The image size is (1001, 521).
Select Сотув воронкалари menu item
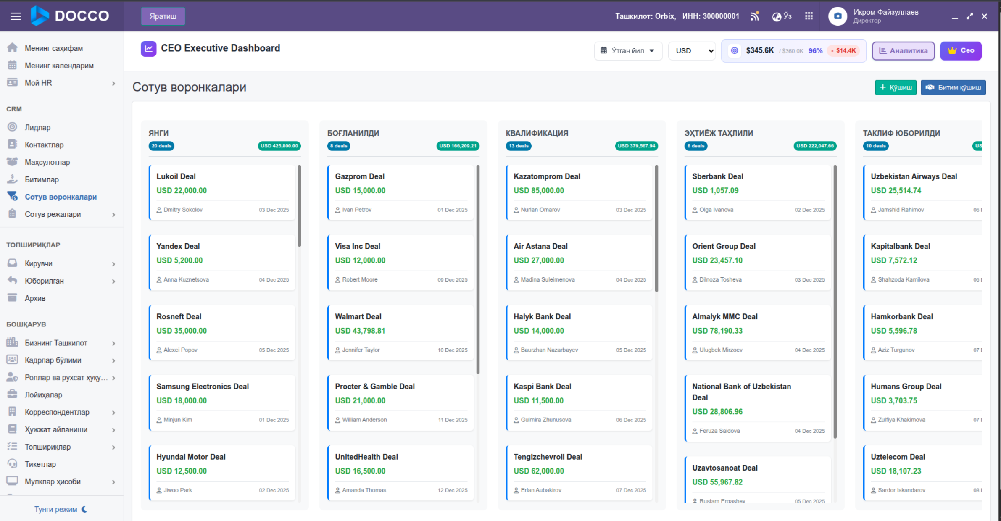pos(61,197)
